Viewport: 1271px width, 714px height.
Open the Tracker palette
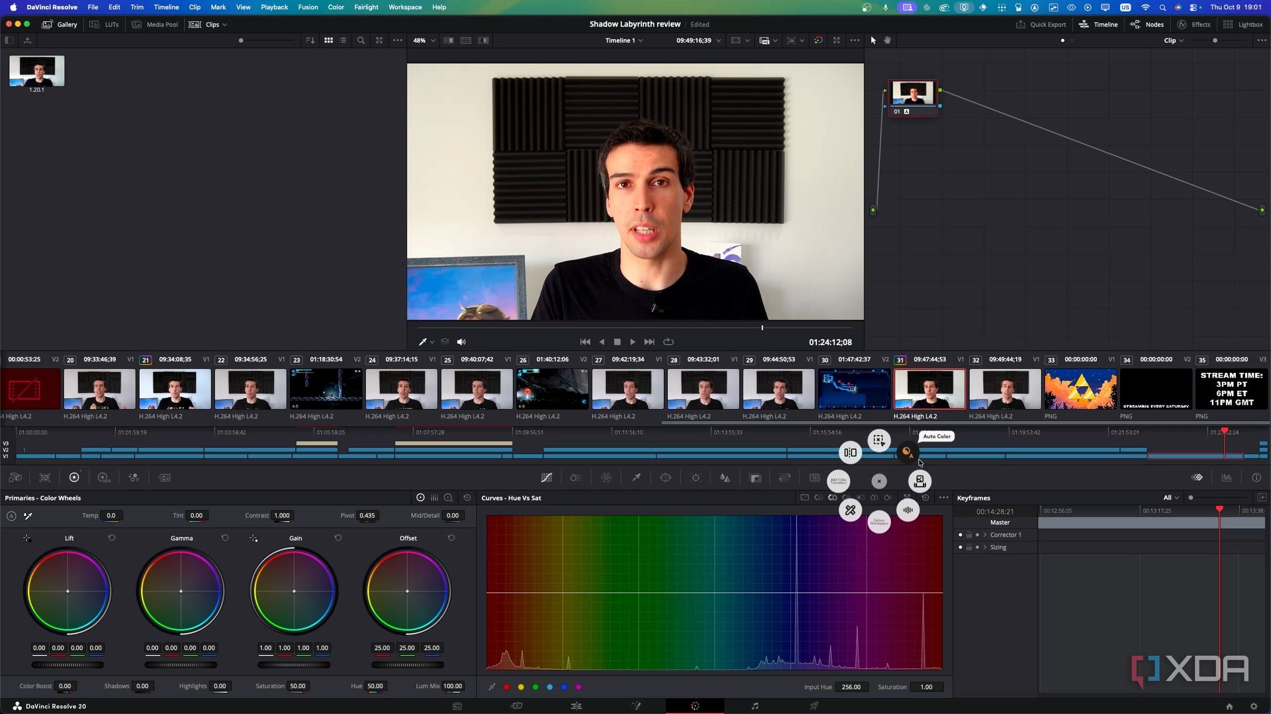point(696,477)
